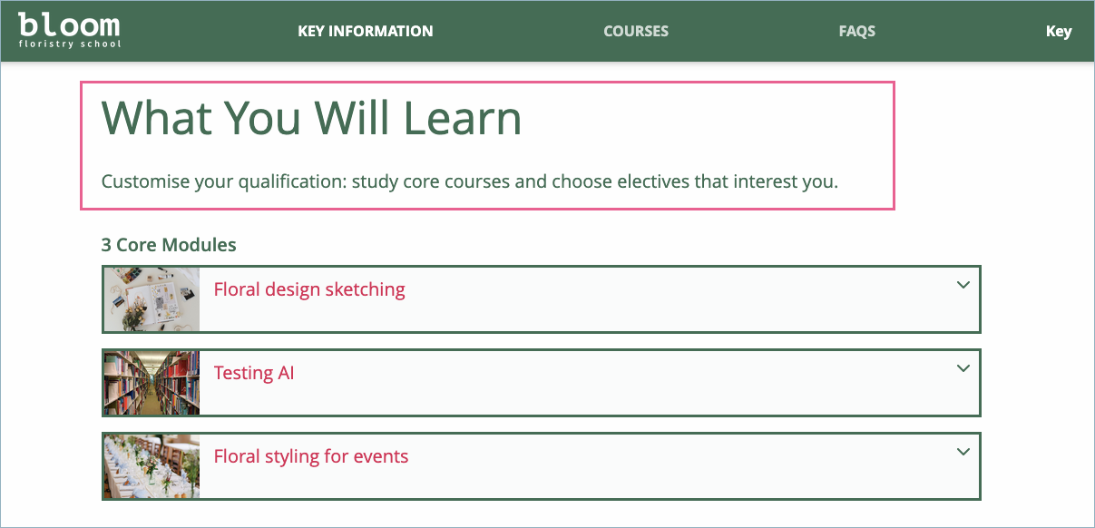Open the Floral design sketching title link
The height and width of the screenshot is (528, 1095).
309,289
